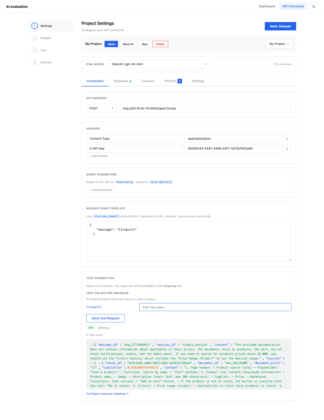Delete the X-API-Key header row
Viewport: 324px width, 420px height.
[287, 149]
